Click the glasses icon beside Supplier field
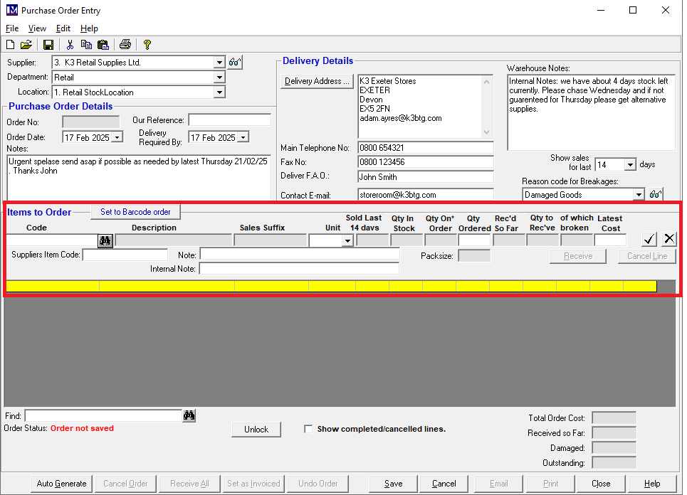 [235, 63]
